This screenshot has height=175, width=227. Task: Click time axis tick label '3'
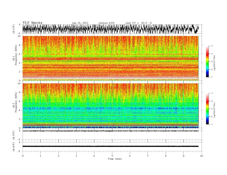76,156
